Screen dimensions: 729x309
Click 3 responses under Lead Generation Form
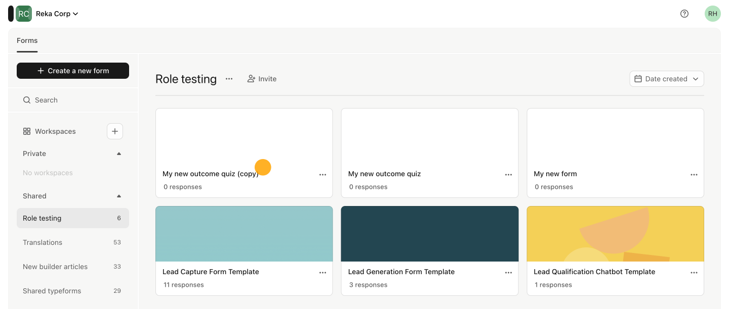368,285
